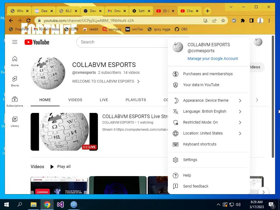280x210 pixels.
Task: Click channel tabs next arrow
Action: 257,100
